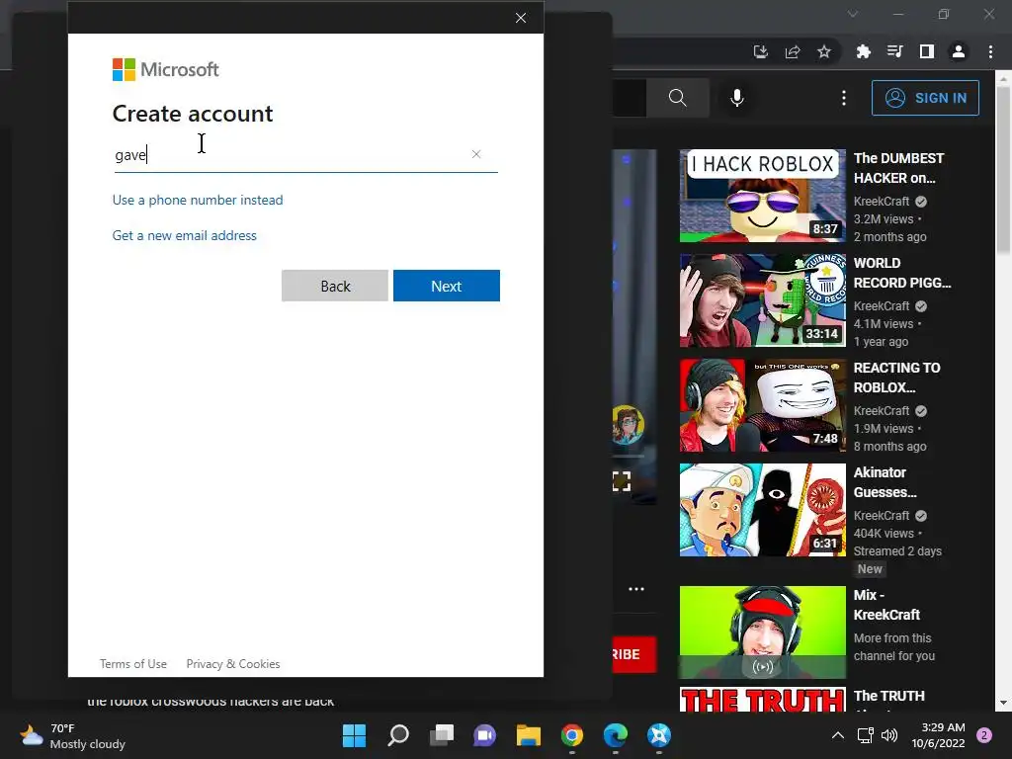Viewport: 1012px width, 759px height.
Task: Open 'Use a phone number instead' link
Action: 198,200
